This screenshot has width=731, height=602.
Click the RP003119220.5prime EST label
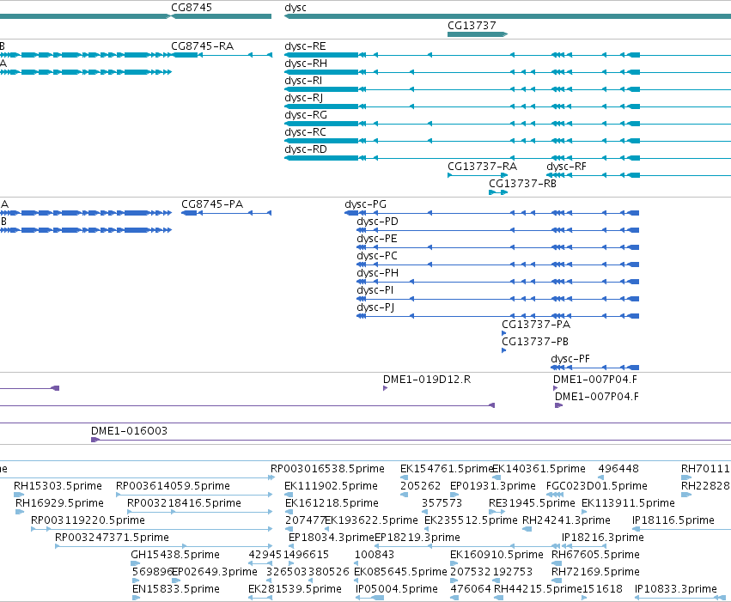(x=88, y=520)
